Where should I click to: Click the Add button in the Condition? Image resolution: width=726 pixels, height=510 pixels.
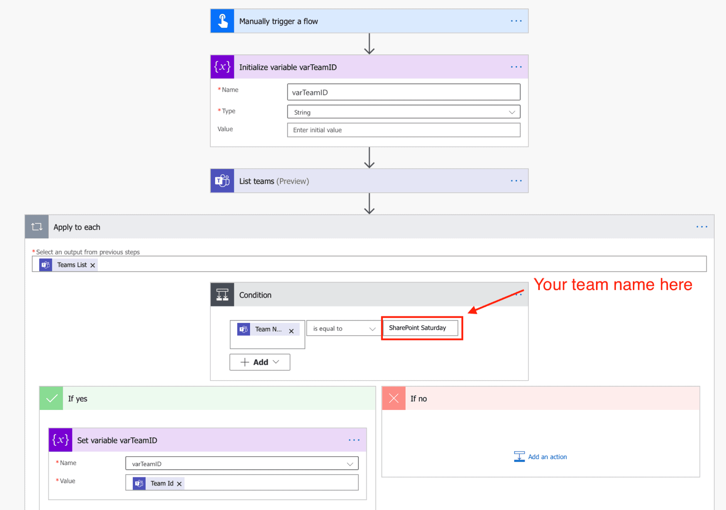coord(259,362)
